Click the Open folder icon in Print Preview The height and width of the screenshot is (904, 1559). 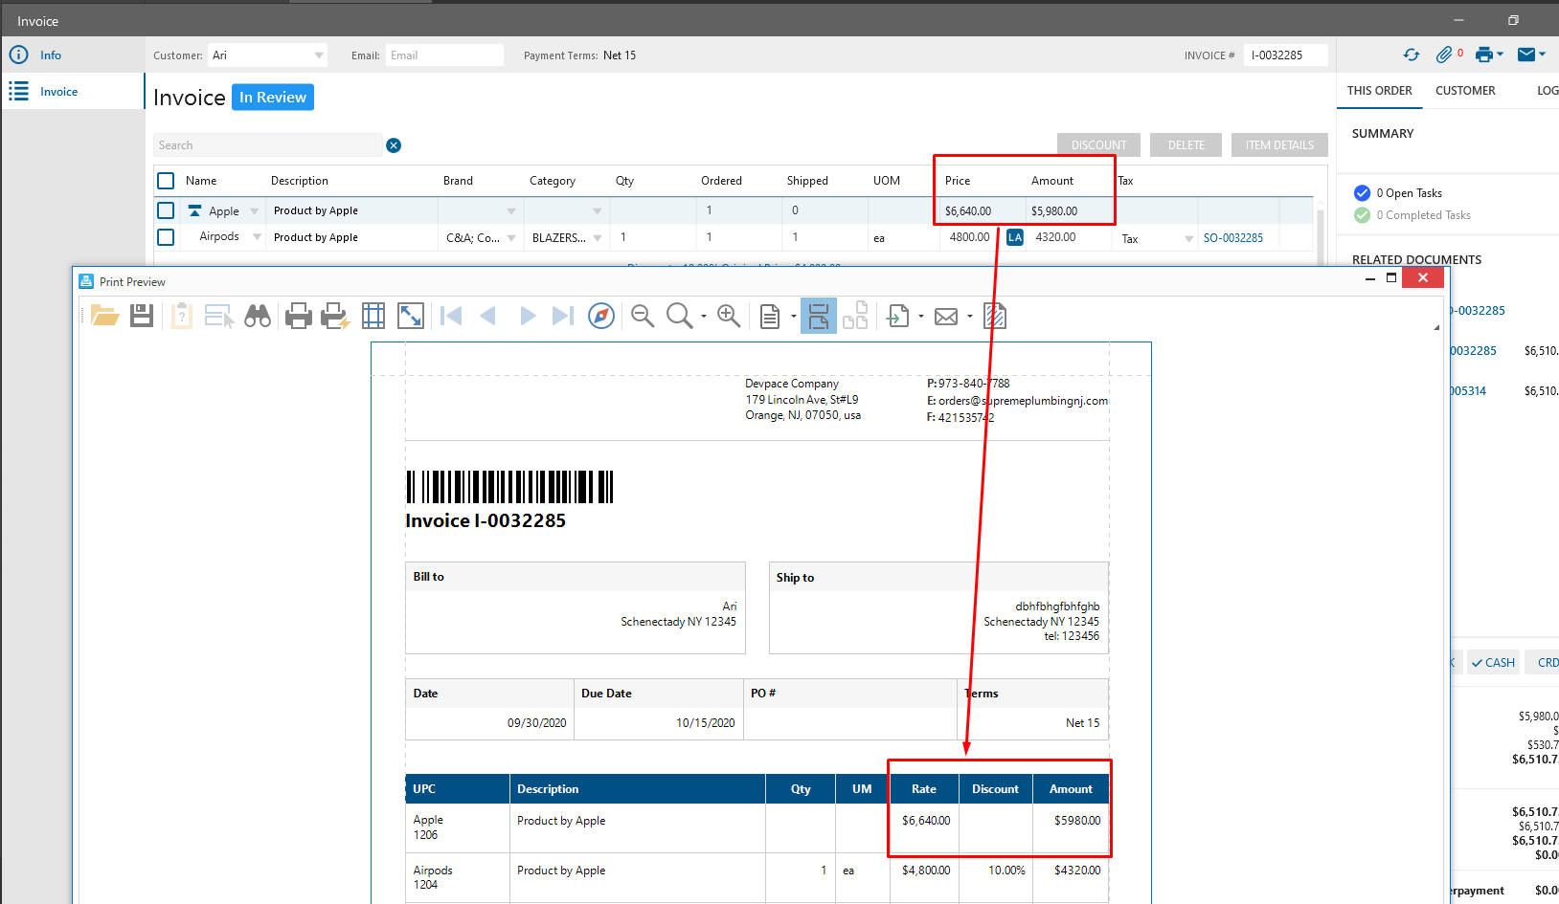coord(104,316)
